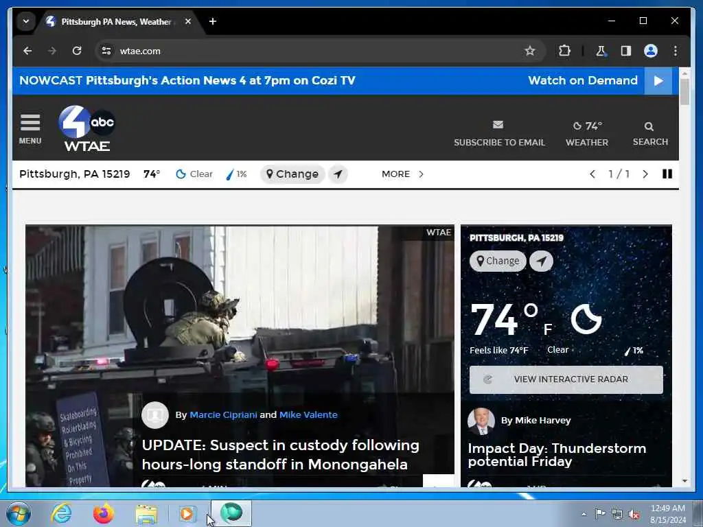
Task: Click the large 74° F widget temperature
Action: [x=511, y=320]
